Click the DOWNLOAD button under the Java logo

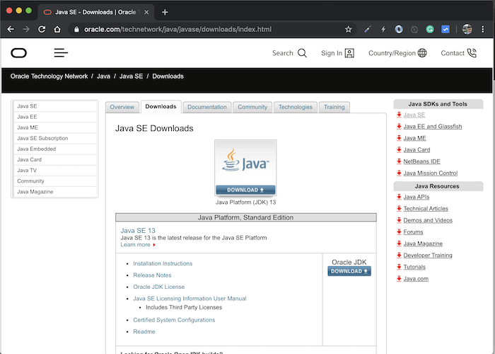(x=245, y=190)
